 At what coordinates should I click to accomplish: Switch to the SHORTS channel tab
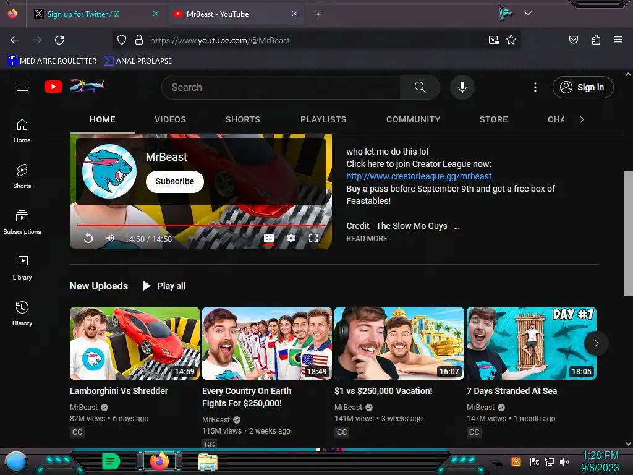242,119
